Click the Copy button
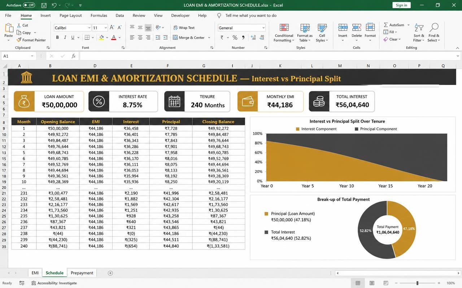The height and width of the screenshot is (288, 462). [24, 33]
